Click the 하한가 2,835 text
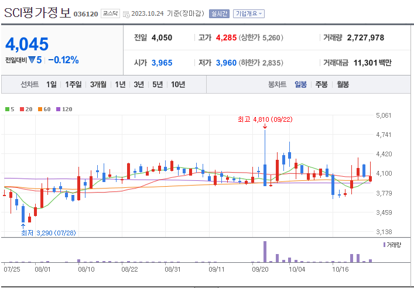 (261, 63)
